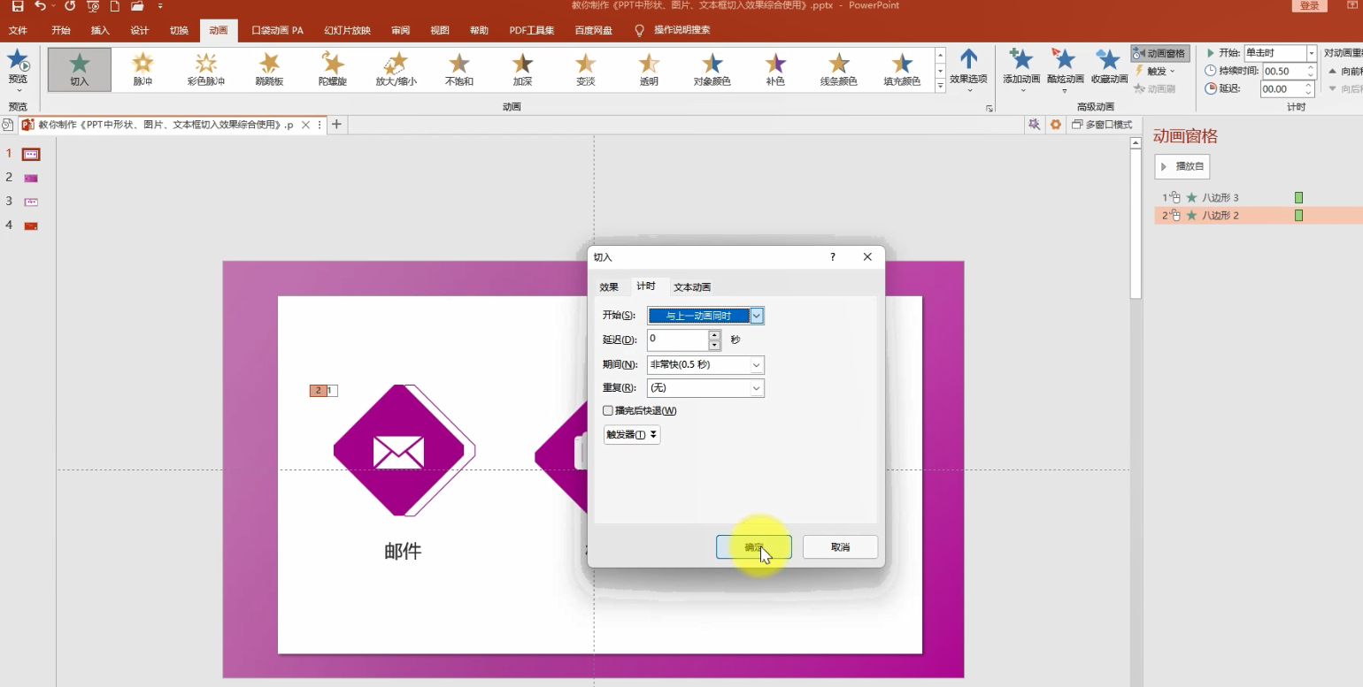This screenshot has width=1363, height=687.
Task: Expand the animation gallery more button
Action: click(x=940, y=85)
